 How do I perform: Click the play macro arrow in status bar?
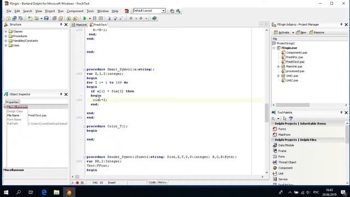(73, 182)
